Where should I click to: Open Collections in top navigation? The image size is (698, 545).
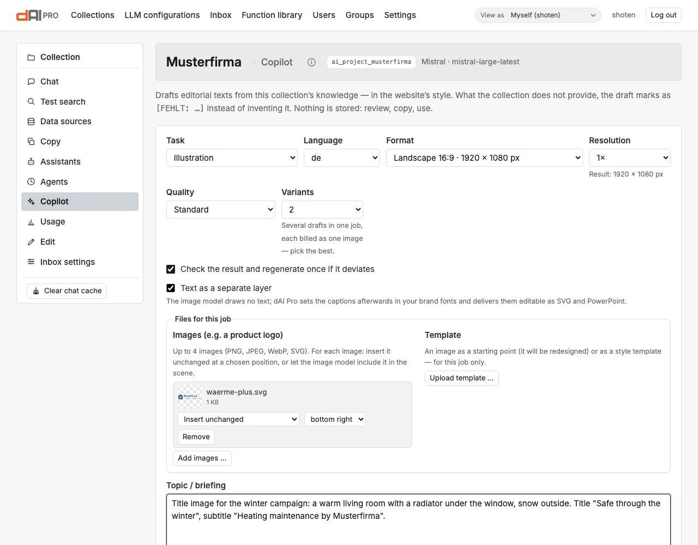[93, 15]
